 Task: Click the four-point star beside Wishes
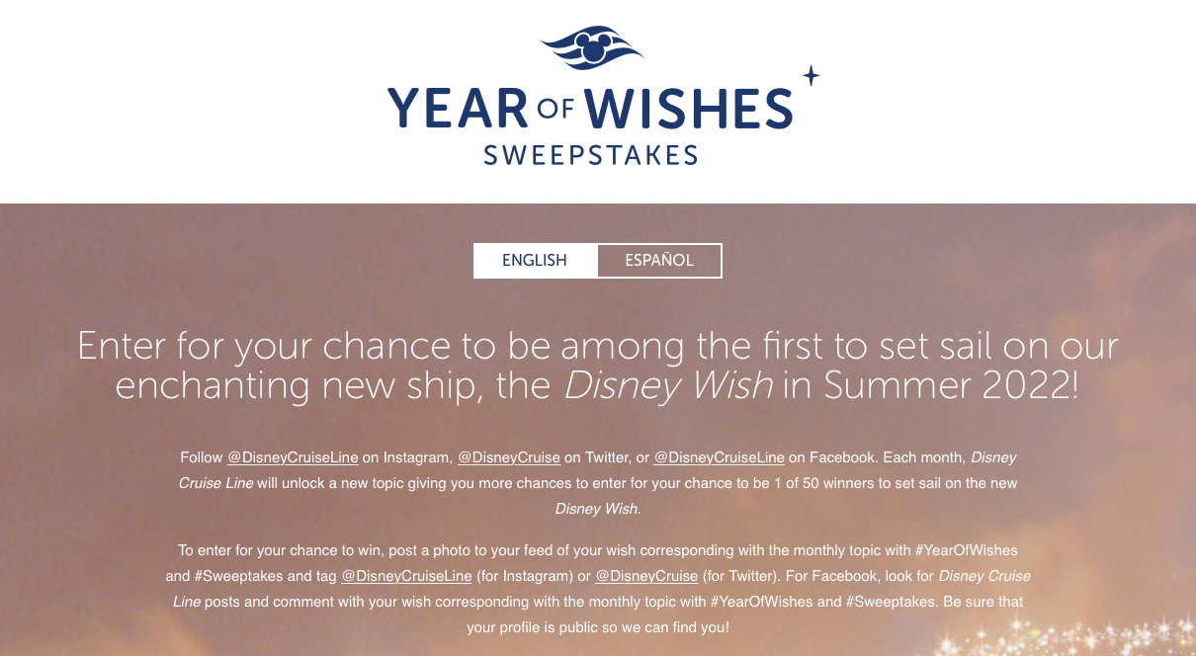[x=811, y=76]
